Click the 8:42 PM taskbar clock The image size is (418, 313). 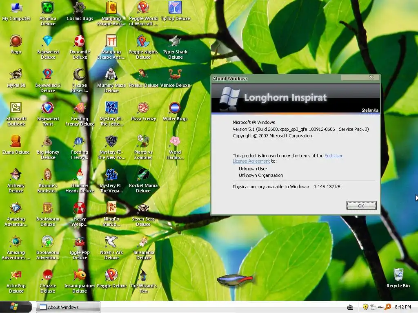point(402,307)
